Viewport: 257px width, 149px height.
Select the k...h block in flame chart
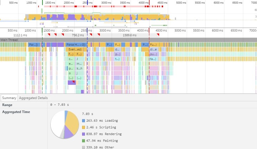tap(79, 68)
